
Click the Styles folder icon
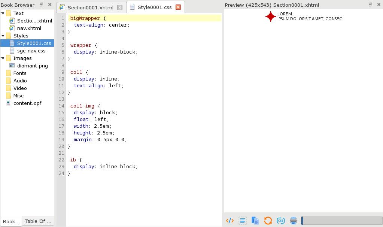tap(8, 36)
